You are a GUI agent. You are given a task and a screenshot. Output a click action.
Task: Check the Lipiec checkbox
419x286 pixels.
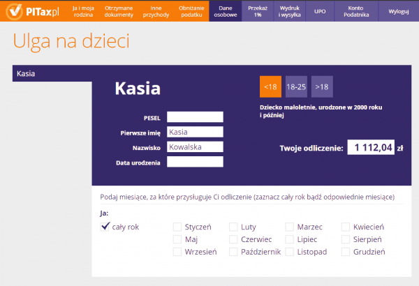pyautogui.click(x=289, y=239)
